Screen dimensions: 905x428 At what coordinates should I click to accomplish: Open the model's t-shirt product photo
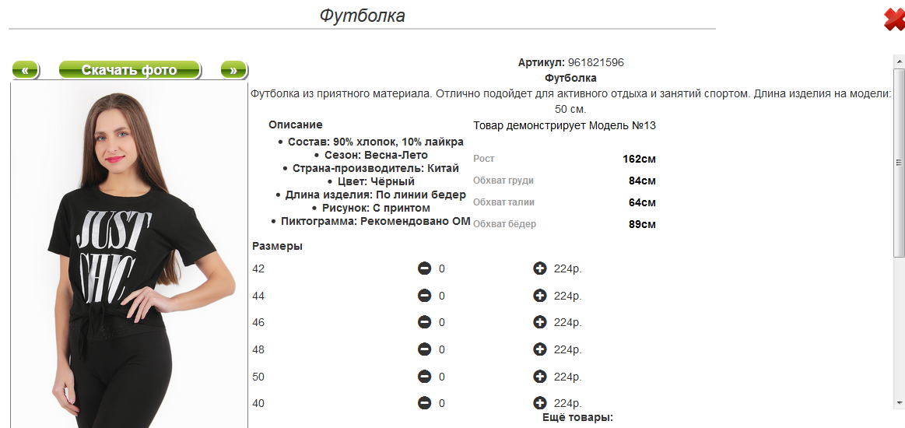129,254
